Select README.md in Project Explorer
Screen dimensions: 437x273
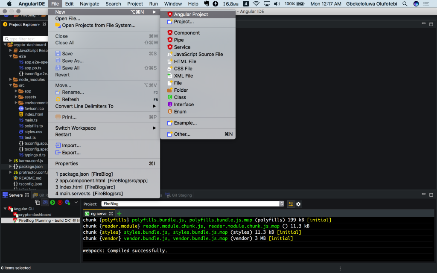[x=27, y=178]
